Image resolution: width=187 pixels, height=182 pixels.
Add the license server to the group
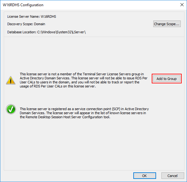pos(167,79)
